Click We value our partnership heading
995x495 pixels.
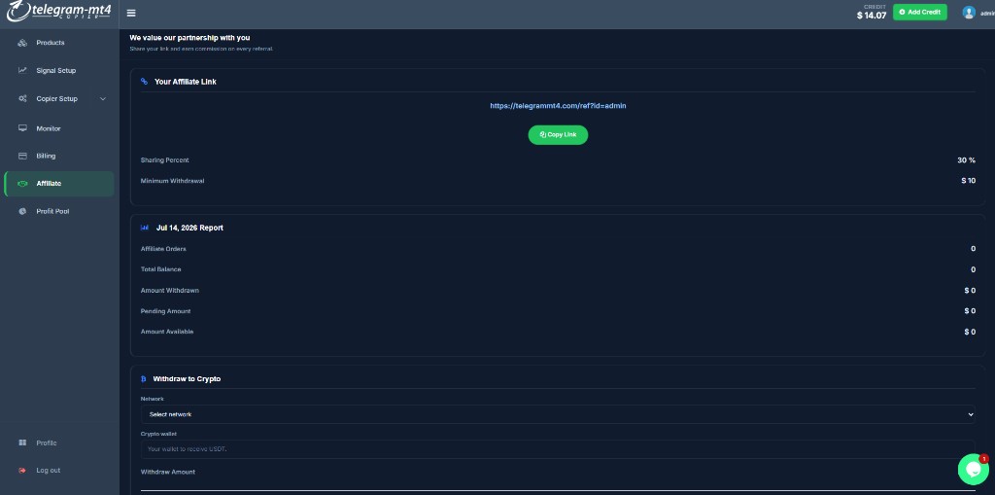[x=189, y=38]
